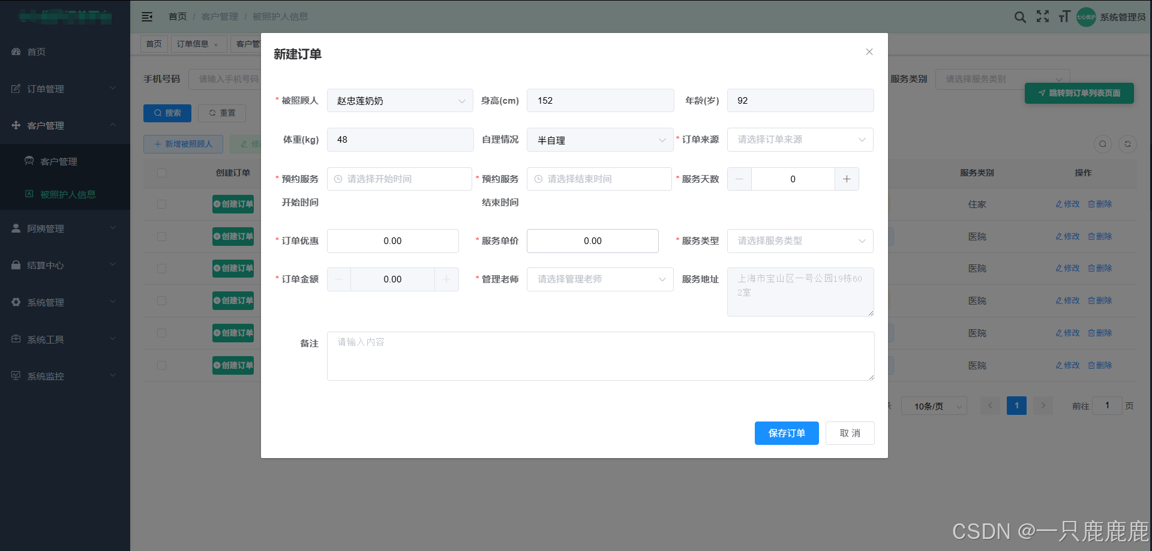Focus the 年龄(岁) input field
Screen dimensions: 1152x551
(800, 101)
